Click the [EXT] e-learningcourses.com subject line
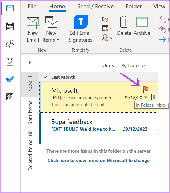This screenshot has height=193, width=170. click(84, 98)
